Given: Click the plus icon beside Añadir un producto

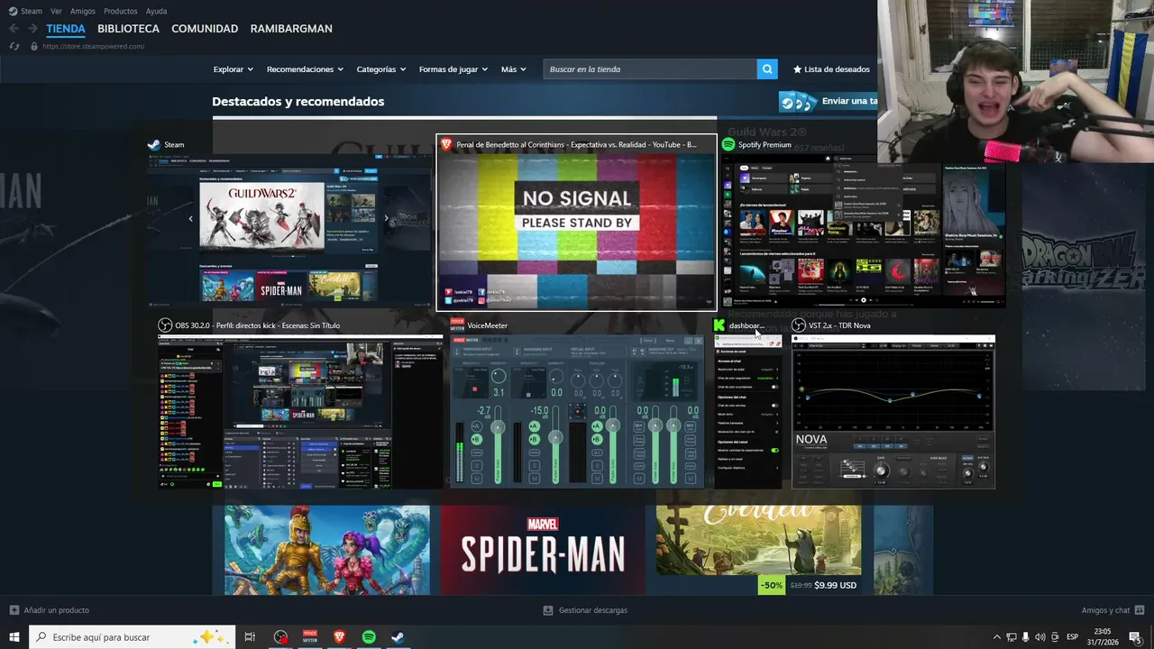Looking at the screenshot, I should 14,610.
